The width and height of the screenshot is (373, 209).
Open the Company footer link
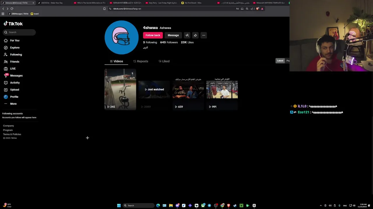[8, 126]
